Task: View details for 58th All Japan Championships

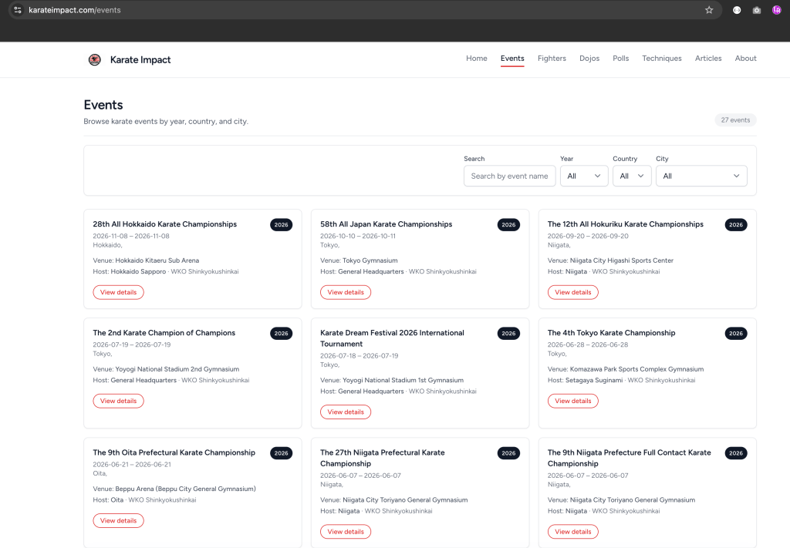Action: pos(346,292)
